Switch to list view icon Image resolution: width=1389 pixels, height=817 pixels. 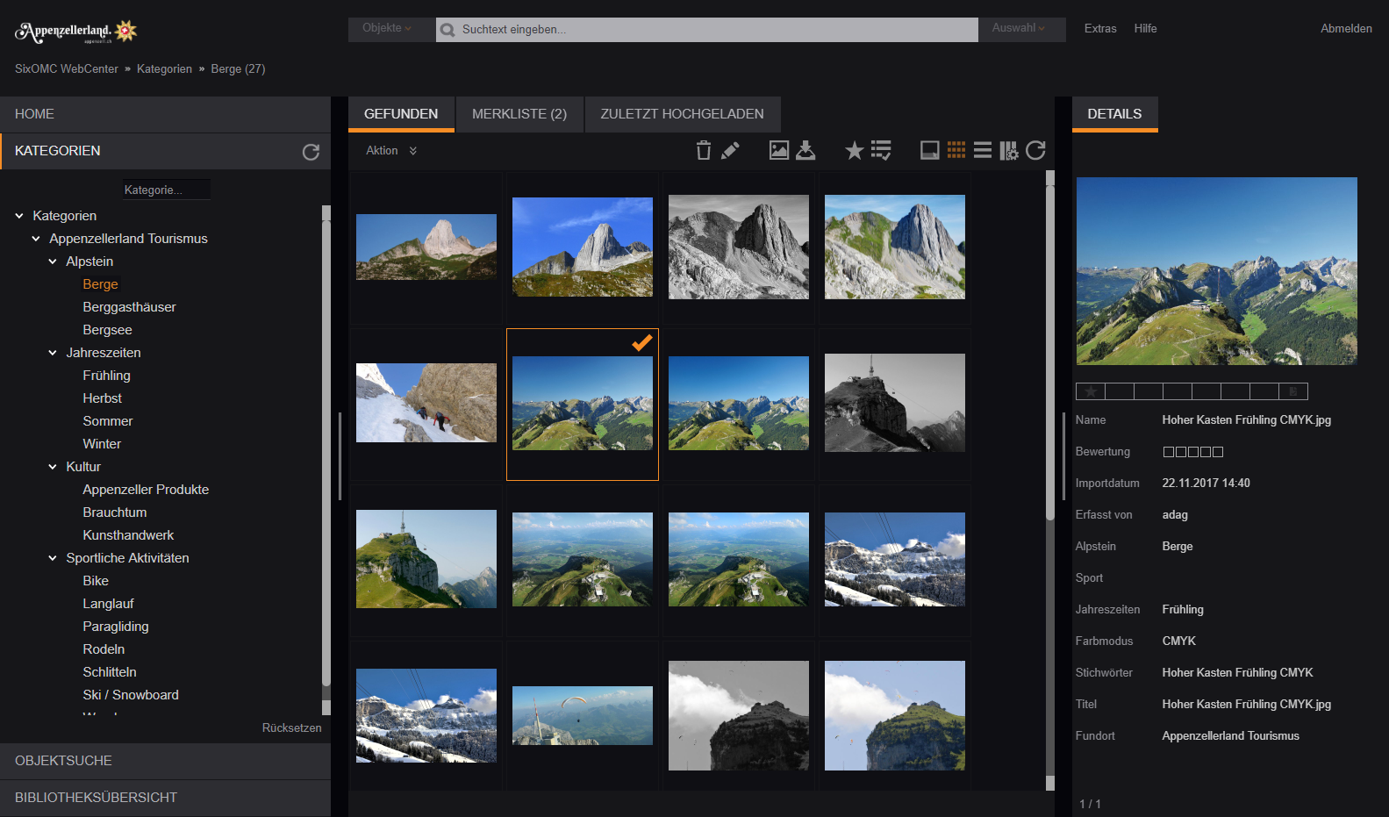983,151
